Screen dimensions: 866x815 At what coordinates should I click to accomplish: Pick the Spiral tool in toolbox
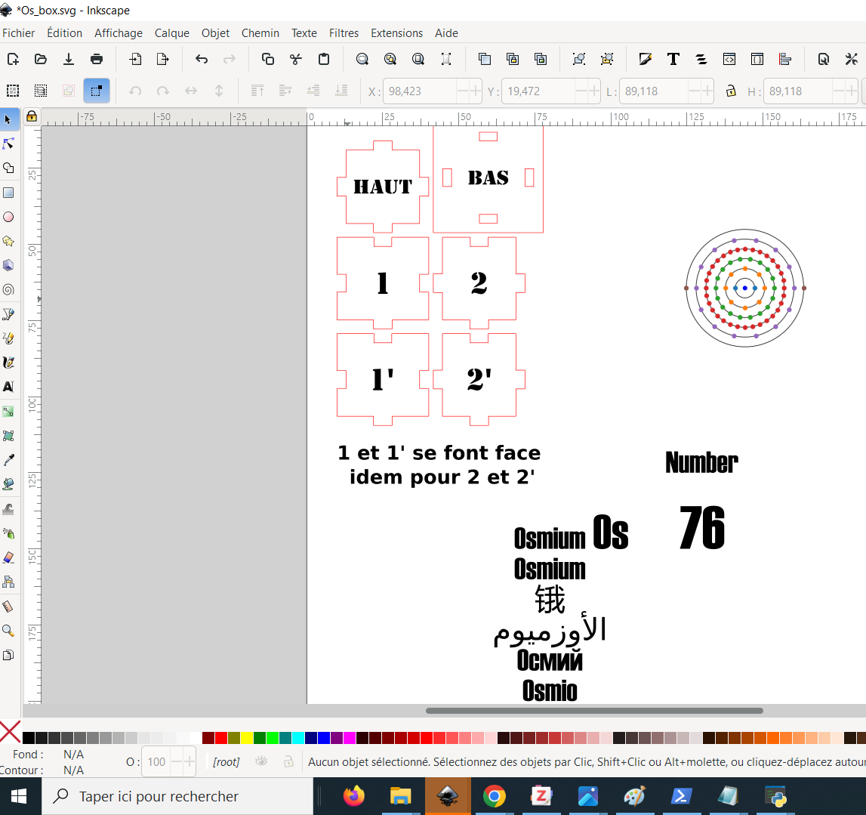(x=8, y=289)
